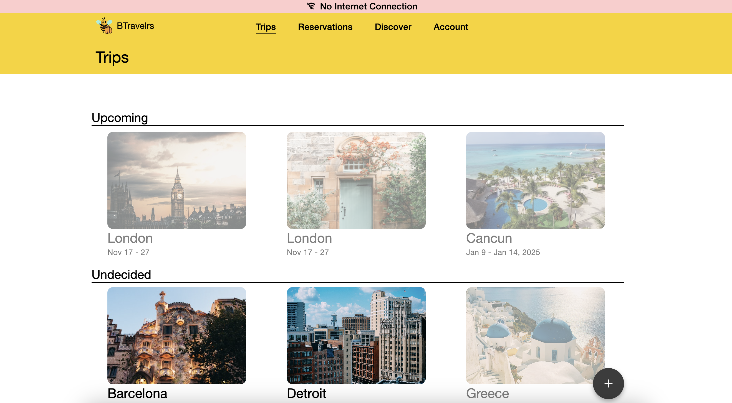Switch to the Discover tab
The height and width of the screenshot is (403, 732).
(x=393, y=27)
